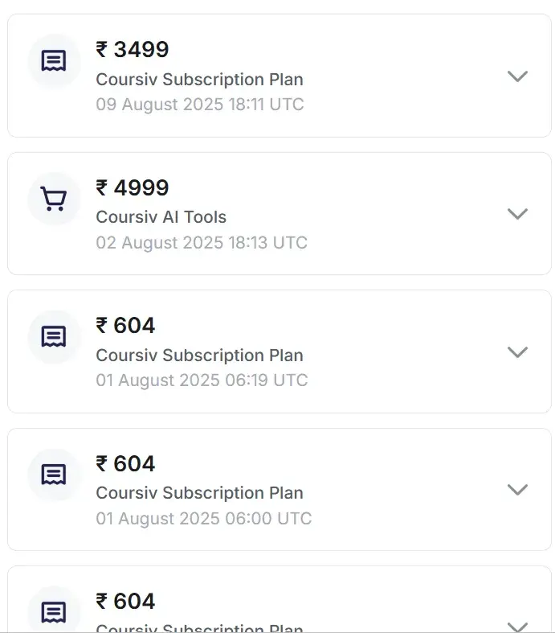Click receipt icon of the 06:19 UTC transaction

tap(54, 337)
